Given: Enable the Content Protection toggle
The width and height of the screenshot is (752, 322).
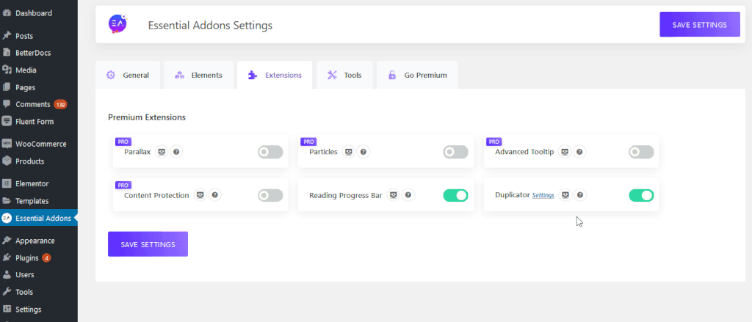Looking at the screenshot, I should tap(270, 195).
